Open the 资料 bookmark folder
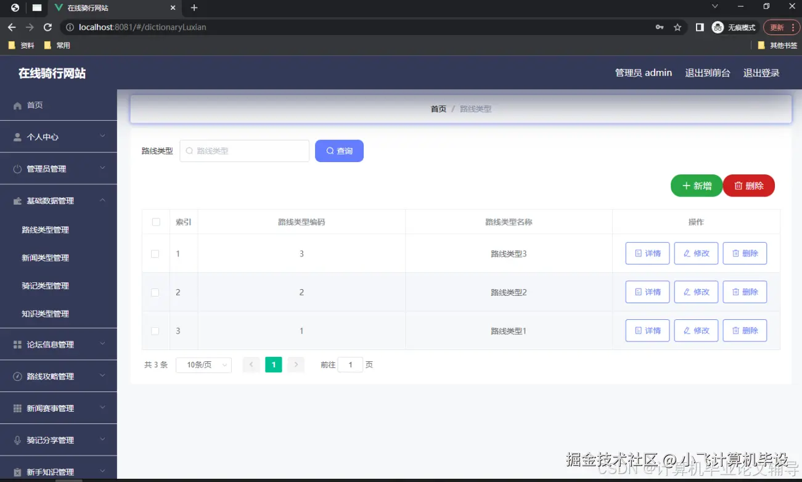This screenshot has width=802, height=482. point(21,46)
